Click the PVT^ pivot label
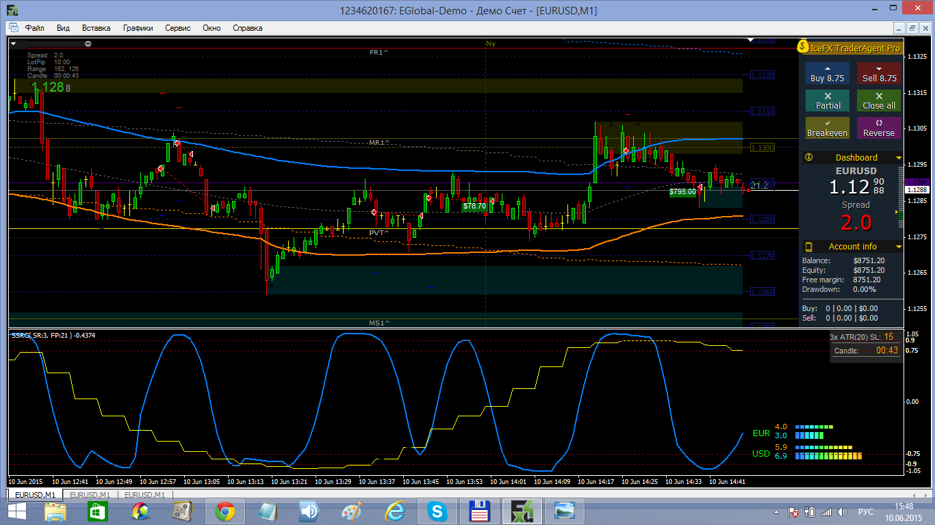The image size is (935, 525). (x=379, y=232)
